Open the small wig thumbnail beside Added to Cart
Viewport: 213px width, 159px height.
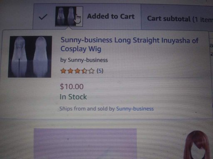pos(69,16)
